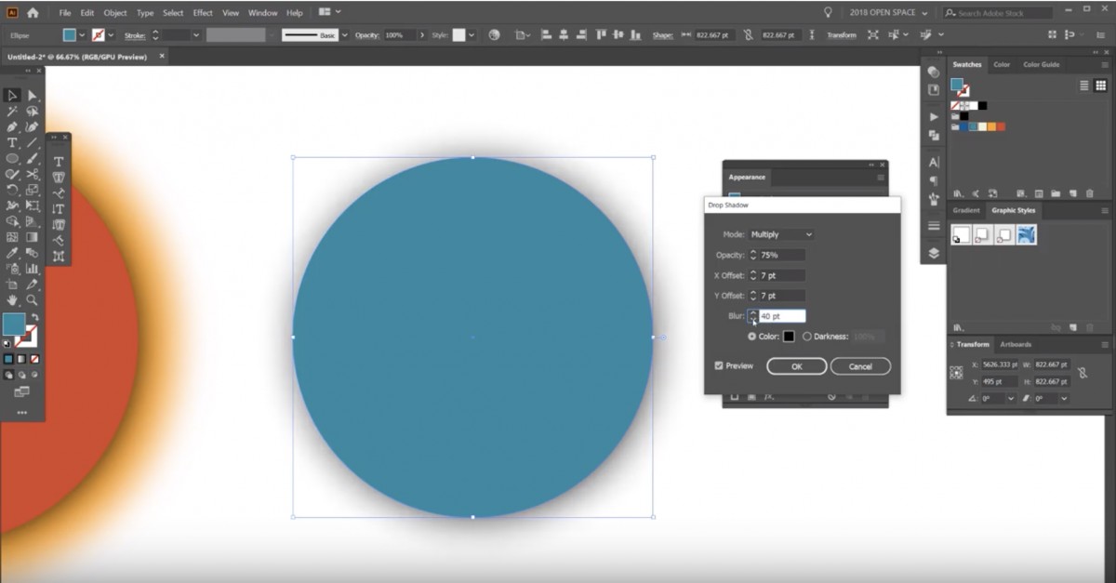Image resolution: width=1116 pixels, height=583 pixels.
Task: Open the File menu
Action: 65,13
